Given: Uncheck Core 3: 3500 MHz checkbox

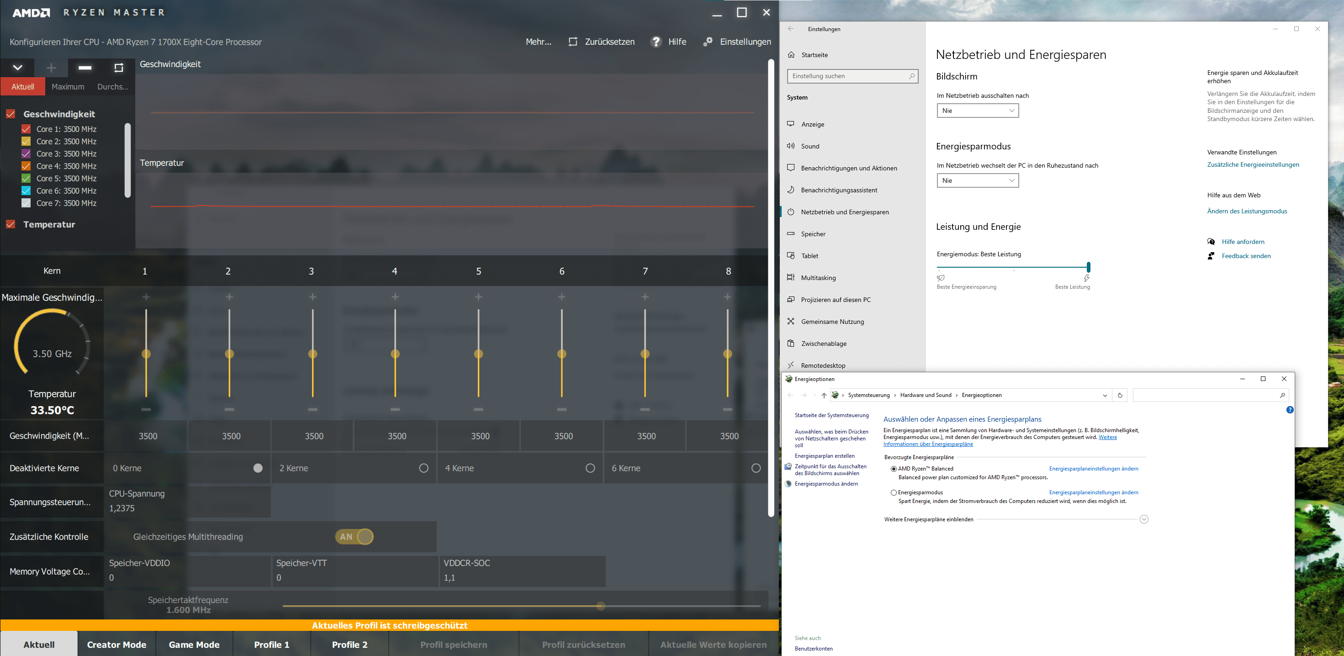Looking at the screenshot, I should pyautogui.click(x=26, y=153).
